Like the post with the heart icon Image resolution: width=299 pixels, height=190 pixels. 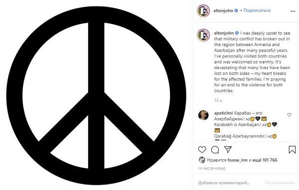[x=202, y=150]
